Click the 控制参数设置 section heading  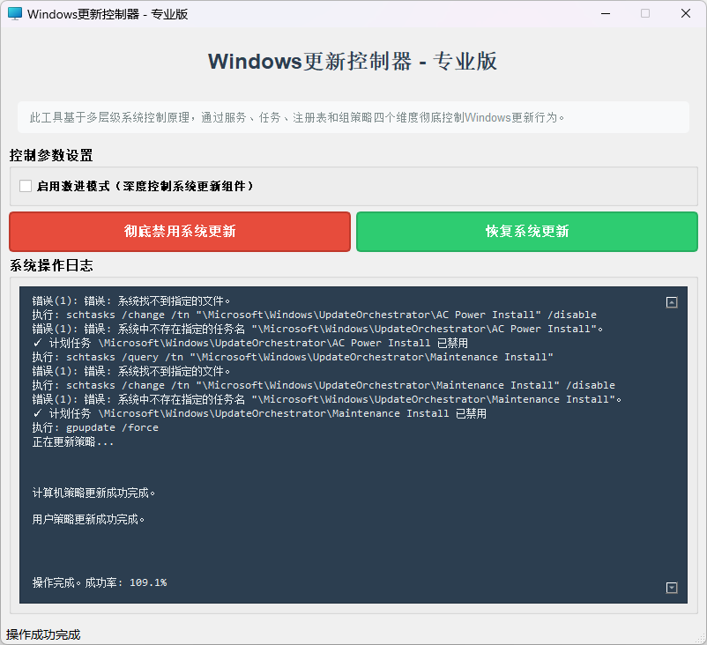coord(51,155)
